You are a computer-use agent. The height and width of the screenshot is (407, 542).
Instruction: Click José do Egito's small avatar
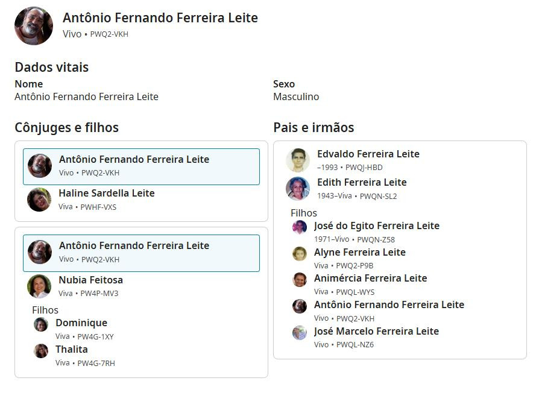300,227
